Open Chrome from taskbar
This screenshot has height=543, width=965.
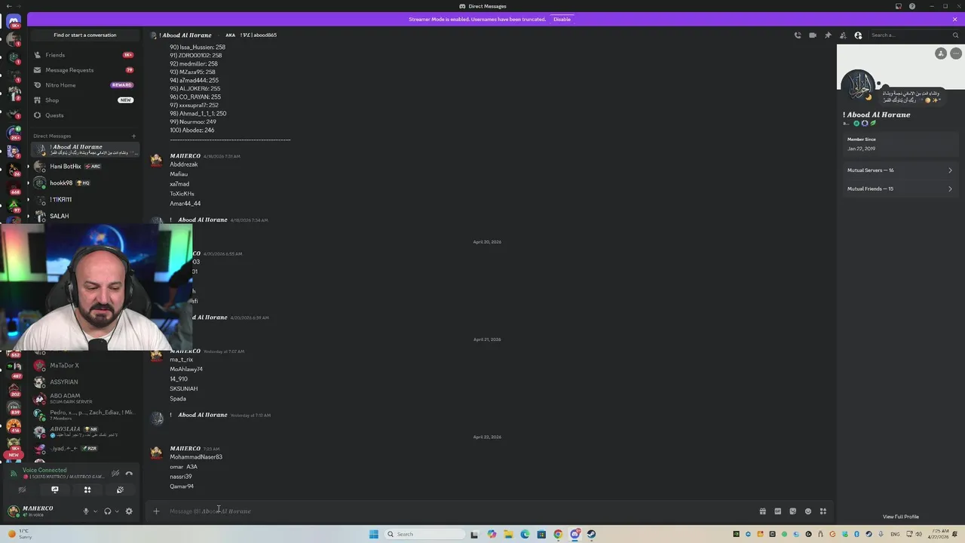pyautogui.click(x=558, y=534)
